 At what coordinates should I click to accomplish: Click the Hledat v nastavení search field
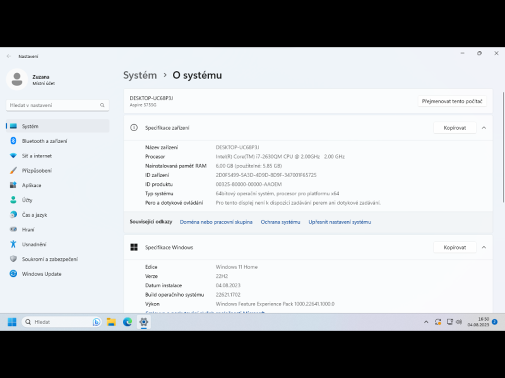(54, 105)
